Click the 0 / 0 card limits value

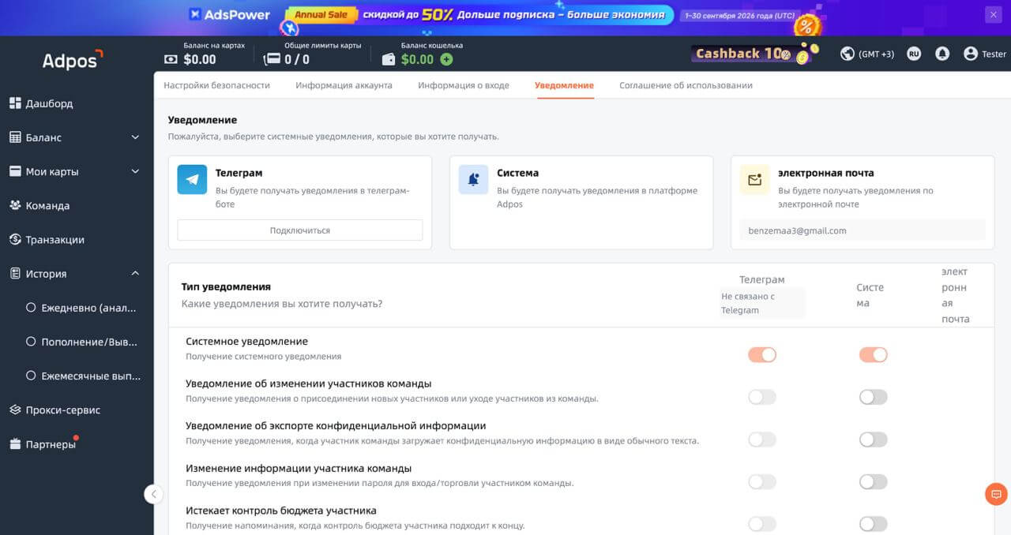[x=297, y=59]
